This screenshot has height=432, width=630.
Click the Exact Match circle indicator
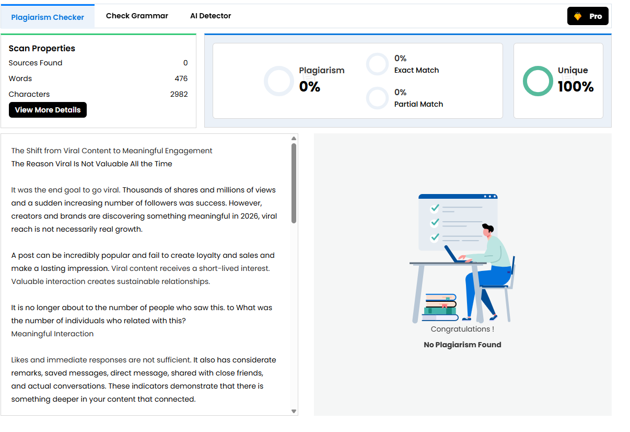pyautogui.click(x=377, y=64)
